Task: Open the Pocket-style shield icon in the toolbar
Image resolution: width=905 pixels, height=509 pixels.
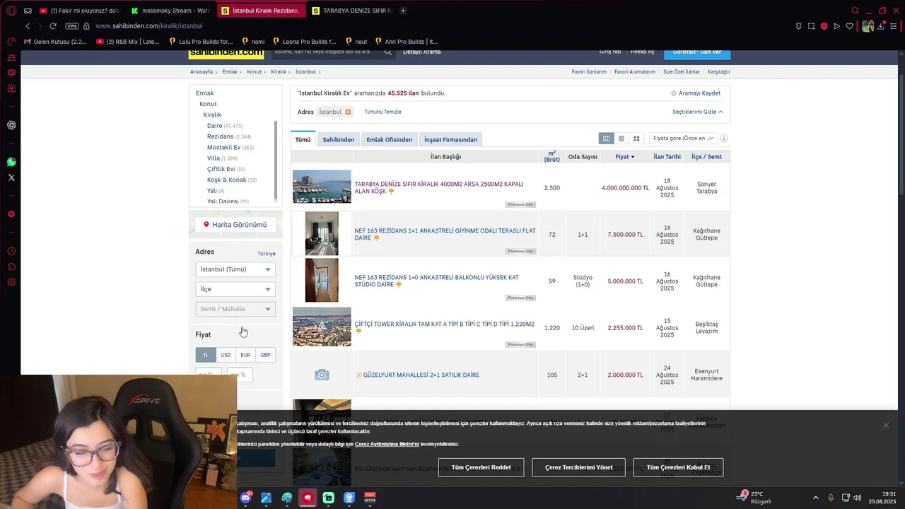Action: point(824,26)
